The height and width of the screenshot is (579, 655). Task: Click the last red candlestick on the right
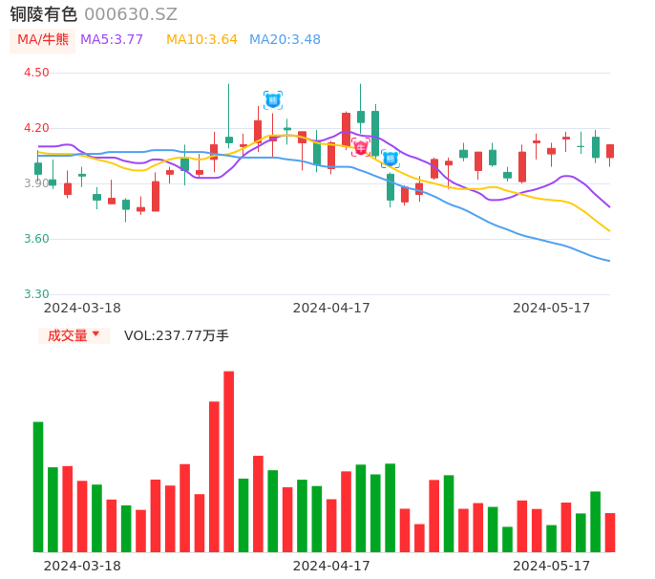(x=610, y=151)
